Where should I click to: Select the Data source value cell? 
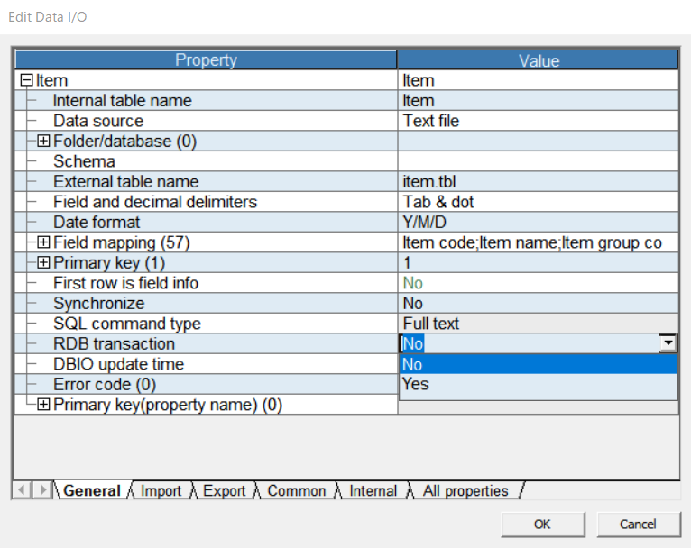[538, 121]
